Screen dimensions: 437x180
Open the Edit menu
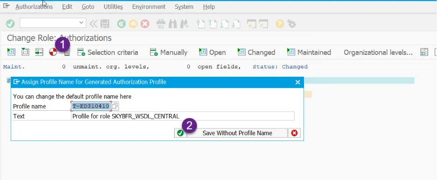pos(67,7)
